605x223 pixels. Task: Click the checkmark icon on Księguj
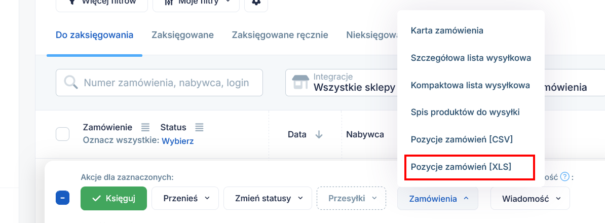coord(97,198)
